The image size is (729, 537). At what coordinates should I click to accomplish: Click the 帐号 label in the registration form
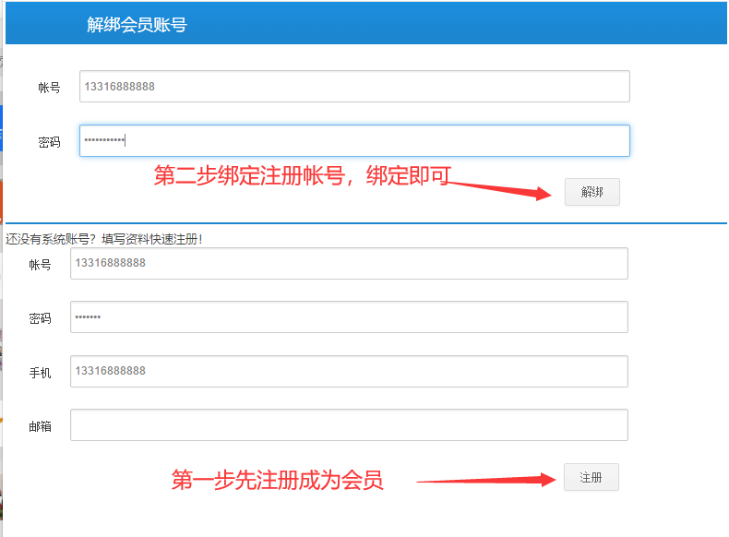(40, 265)
